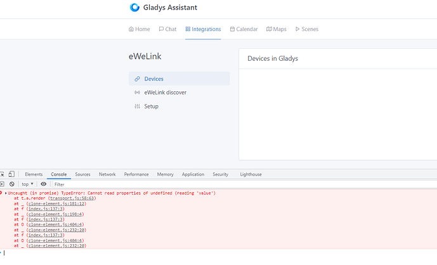437x265 pixels.
Task: Toggle the device toolbar icon in DevTools
Action: click(11, 174)
